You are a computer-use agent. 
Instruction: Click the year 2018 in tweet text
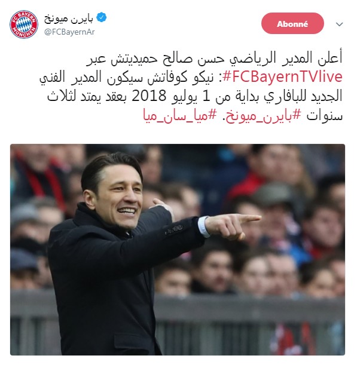coord(149,96)
